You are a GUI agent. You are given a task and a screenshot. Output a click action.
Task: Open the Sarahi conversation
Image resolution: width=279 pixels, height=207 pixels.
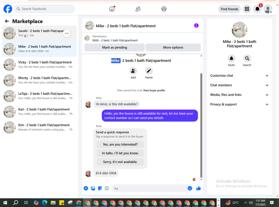tap(39, 33)
